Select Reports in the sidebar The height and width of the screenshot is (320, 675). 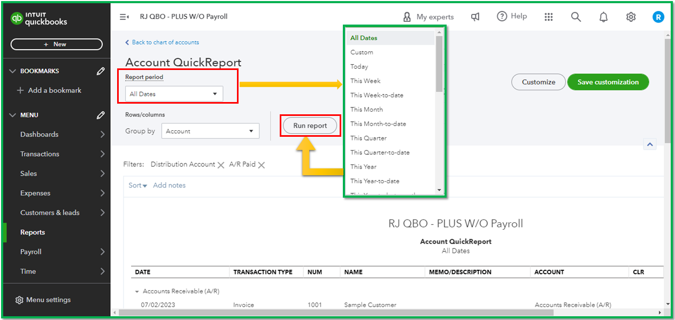point(32,232)
